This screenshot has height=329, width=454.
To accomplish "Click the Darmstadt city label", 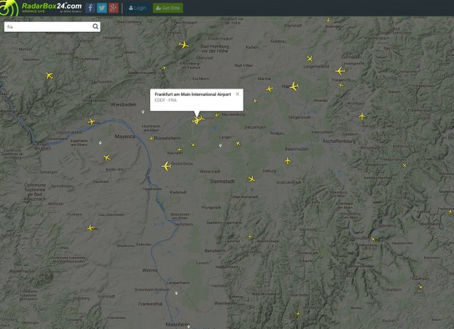I will tap(222, 182).
